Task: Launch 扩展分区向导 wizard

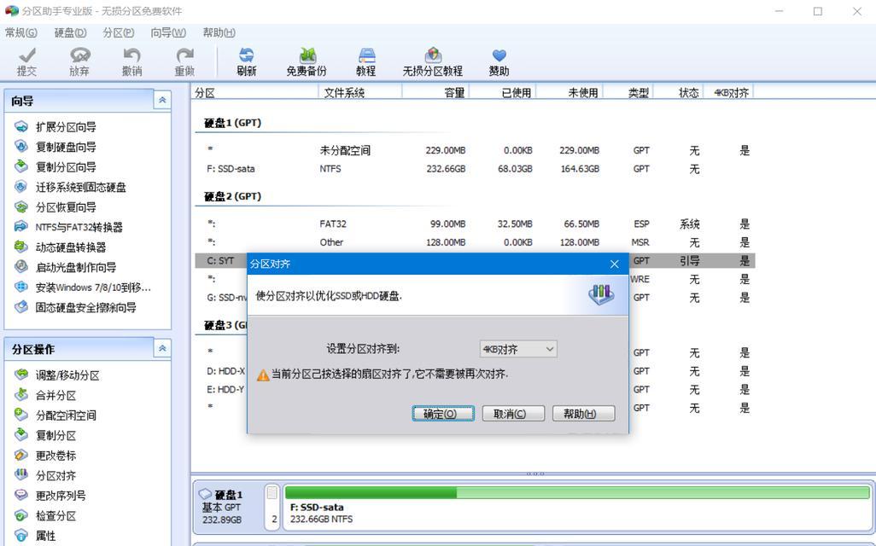Action: [x=55, y=127]
